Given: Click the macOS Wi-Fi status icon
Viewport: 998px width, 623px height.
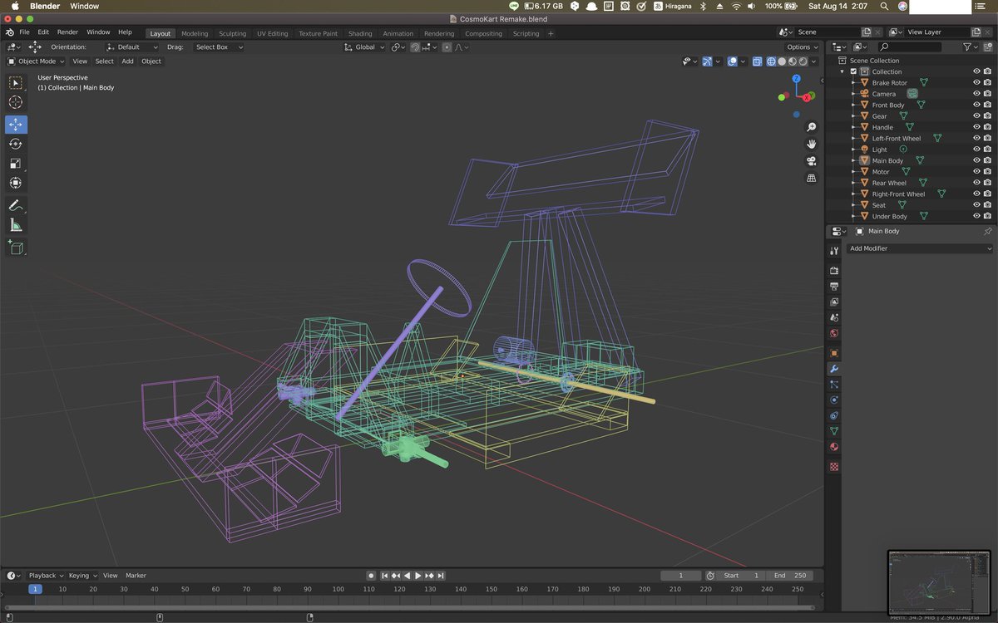Looking at the screenshot, I should coord(735,6).
